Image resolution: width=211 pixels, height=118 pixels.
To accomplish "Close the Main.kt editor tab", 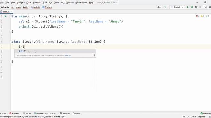I will click(x=11, y=12).
